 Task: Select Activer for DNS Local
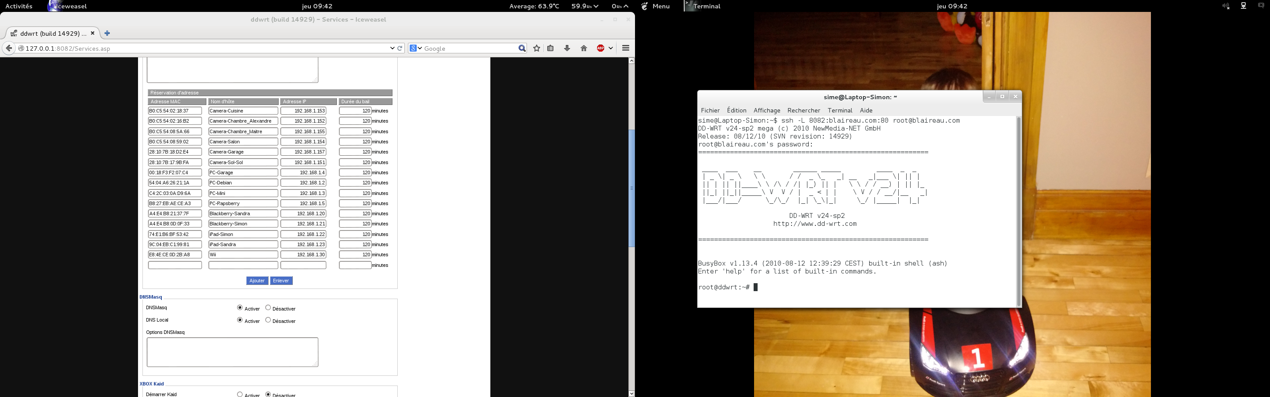[239, 320]
